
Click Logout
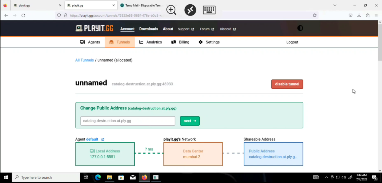292,42
